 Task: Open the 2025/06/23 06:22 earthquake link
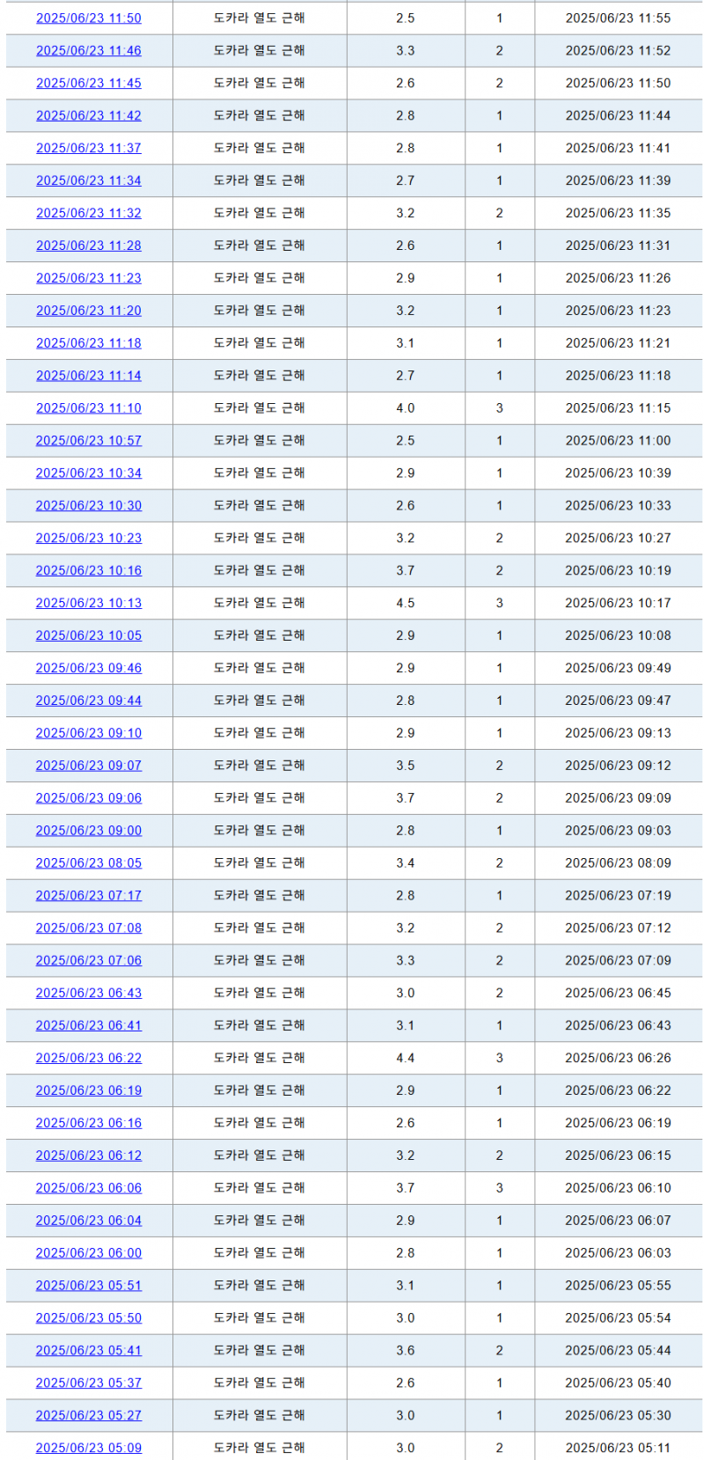89,1060
